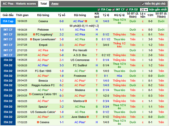Click the 0:1 1/2 odds on the Leverkusen row

pyautogui.click(x=106, y=39)
